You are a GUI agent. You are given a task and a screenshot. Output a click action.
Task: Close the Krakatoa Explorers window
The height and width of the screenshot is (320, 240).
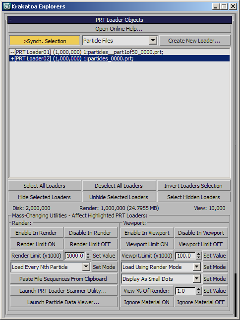tap(233, 6)
